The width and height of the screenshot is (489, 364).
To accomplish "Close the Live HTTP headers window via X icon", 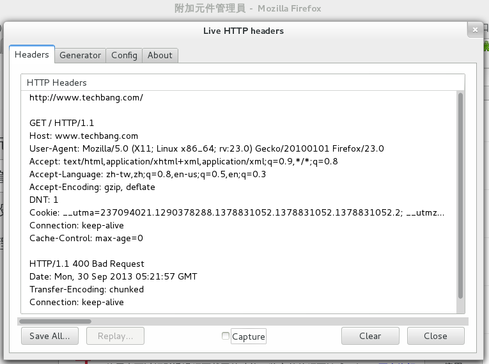I will click(474, 29).
